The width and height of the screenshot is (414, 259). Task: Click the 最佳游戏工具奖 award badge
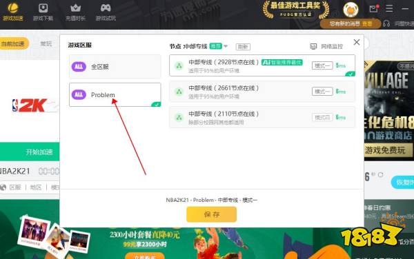296,10
